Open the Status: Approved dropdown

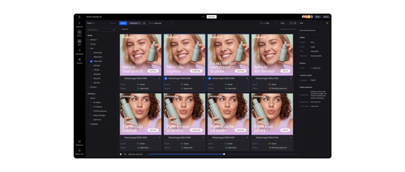click(x=161, y=23)
